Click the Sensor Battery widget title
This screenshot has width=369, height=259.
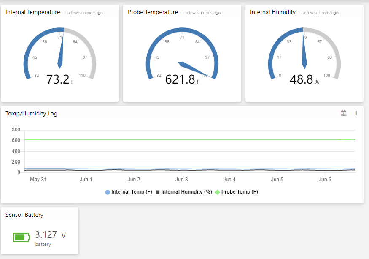(24, 215)
